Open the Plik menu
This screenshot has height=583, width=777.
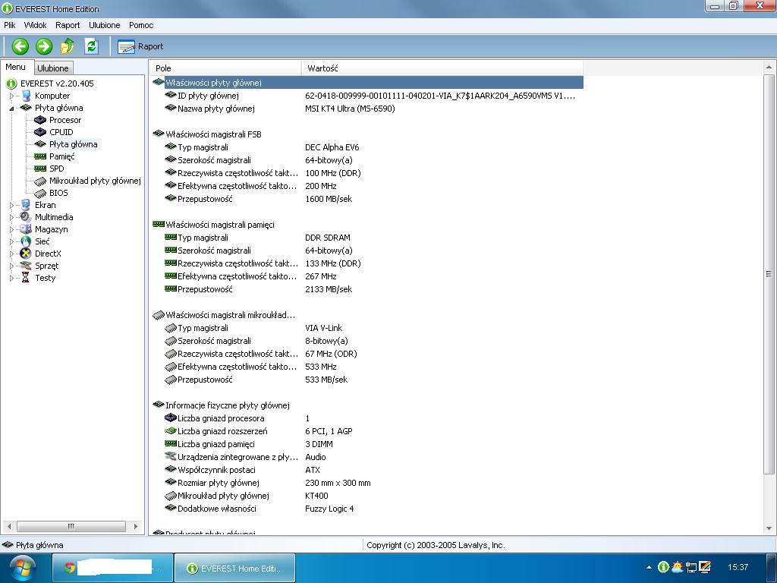(9, 25)
